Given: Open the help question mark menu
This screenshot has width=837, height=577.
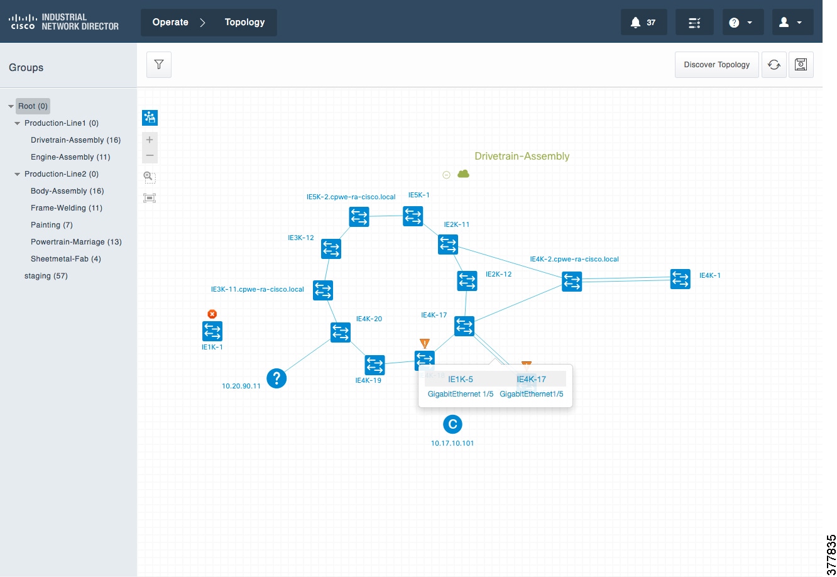Looking at the screenshot, I should [x=743, y=23].
